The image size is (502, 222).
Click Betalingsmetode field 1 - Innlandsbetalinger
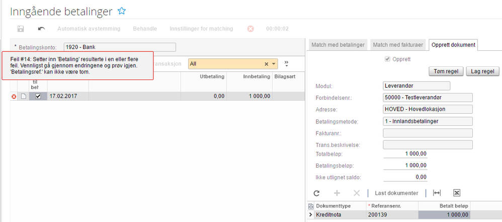tap(428, 121)
